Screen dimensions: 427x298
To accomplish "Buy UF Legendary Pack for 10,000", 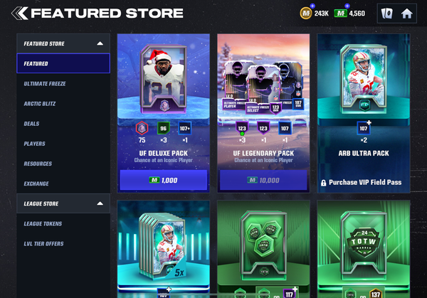I will [x=263, y=180].
